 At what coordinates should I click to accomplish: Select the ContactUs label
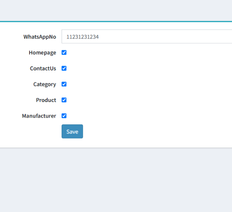[x=43, y=68]
